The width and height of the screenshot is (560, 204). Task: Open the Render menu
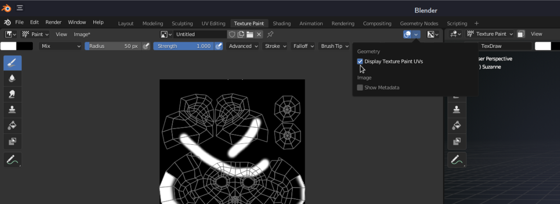coord(54,22)
